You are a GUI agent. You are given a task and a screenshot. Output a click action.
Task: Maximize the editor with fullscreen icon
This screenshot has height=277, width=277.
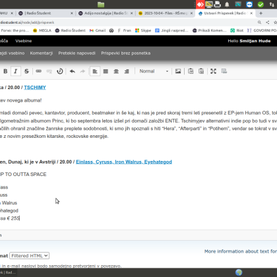click(x=213, y=71)
